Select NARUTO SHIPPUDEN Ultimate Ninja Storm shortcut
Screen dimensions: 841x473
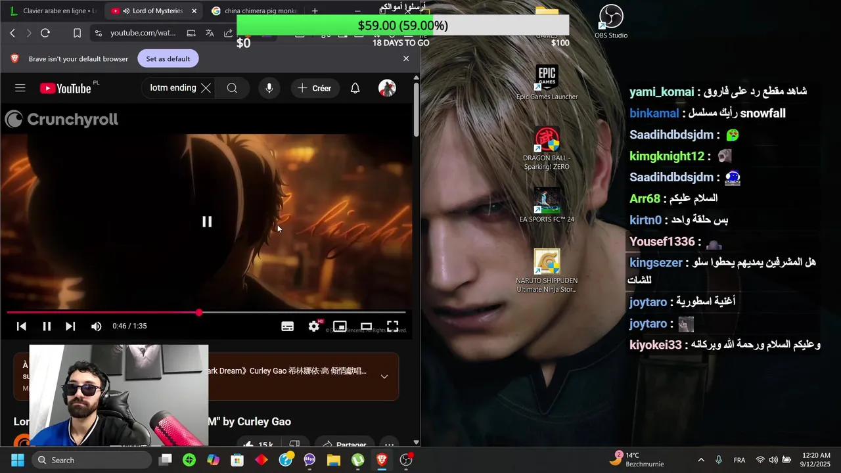coord(547,271)
